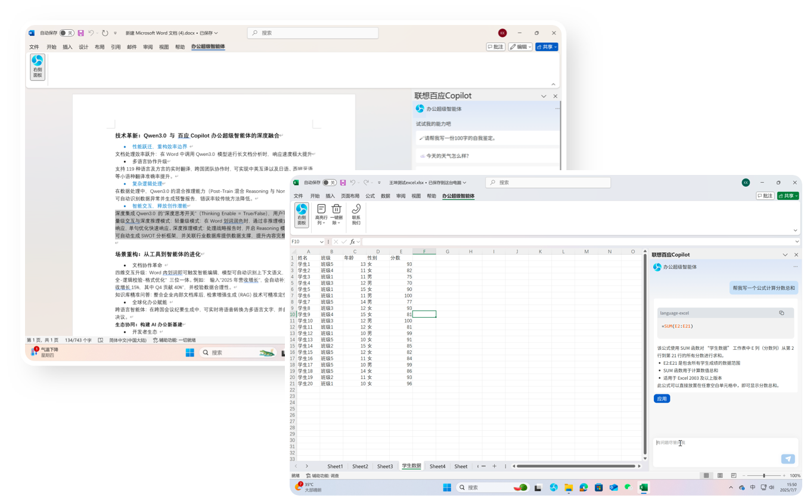Open Outlook from the taskbar
Image resolution: width=807 pixels, height=501 pixels.
pos(613,487)
